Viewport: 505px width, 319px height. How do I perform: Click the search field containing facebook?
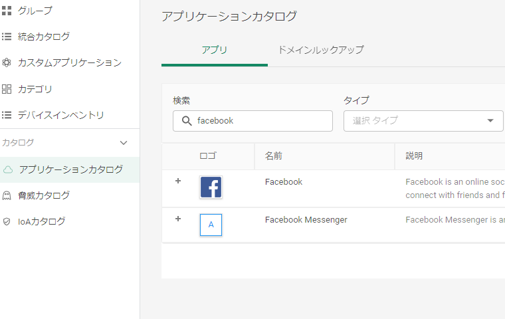(252, 121)
